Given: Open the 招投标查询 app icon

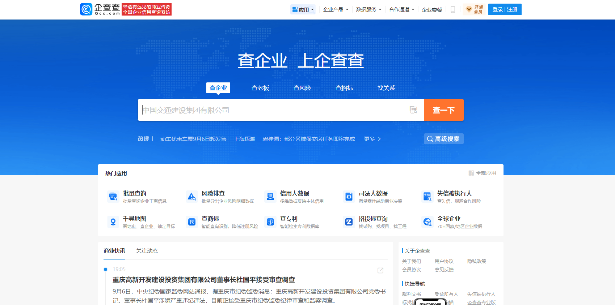Looking at the screenshot, I should [349, 222].
